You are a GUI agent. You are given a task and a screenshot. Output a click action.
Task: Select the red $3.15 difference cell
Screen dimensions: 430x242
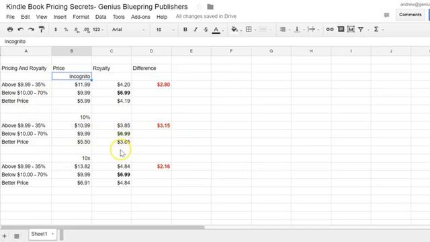(151, 126)
